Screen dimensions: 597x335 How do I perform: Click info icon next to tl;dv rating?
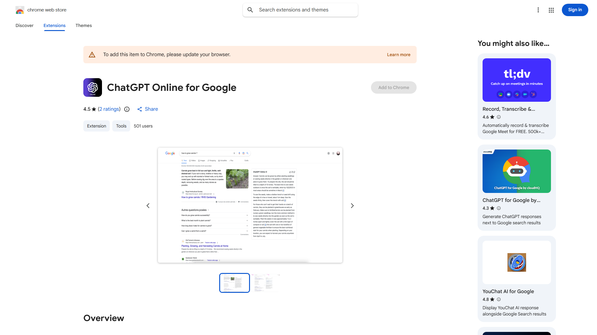(498, 117)
